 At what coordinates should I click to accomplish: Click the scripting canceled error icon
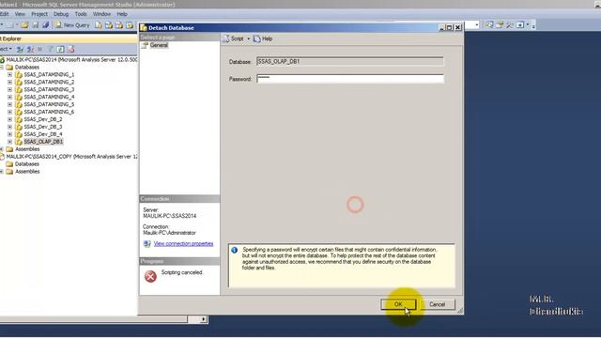coord(150,276)
